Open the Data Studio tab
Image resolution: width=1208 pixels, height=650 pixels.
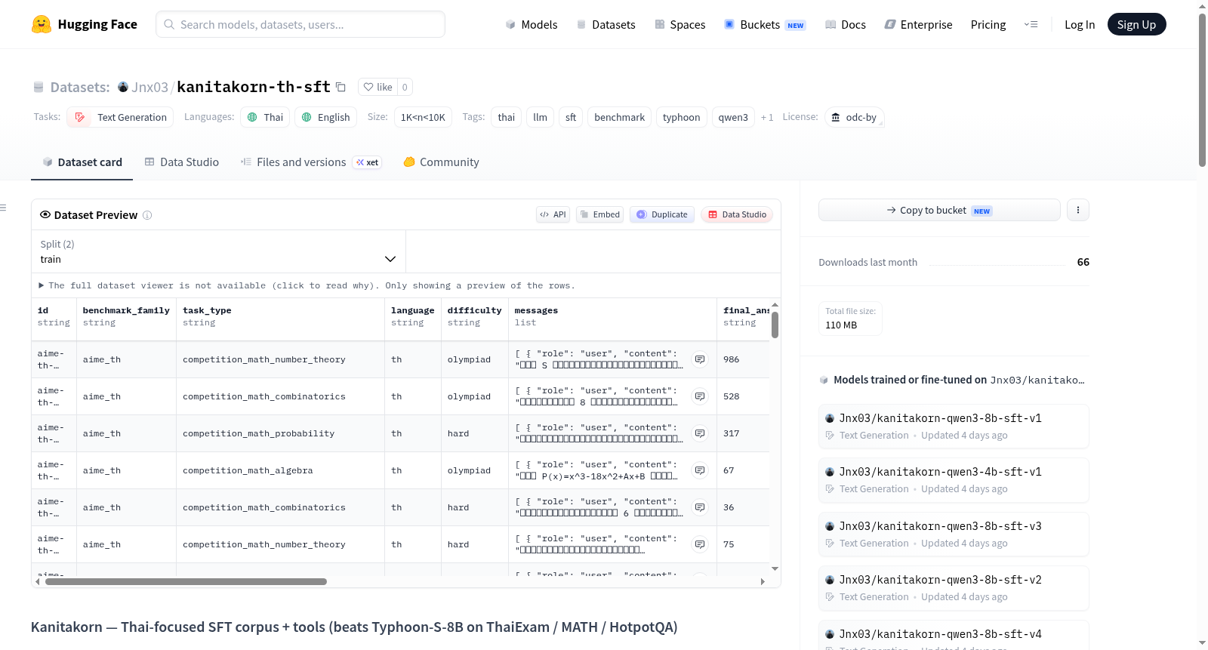click(182, 162)
